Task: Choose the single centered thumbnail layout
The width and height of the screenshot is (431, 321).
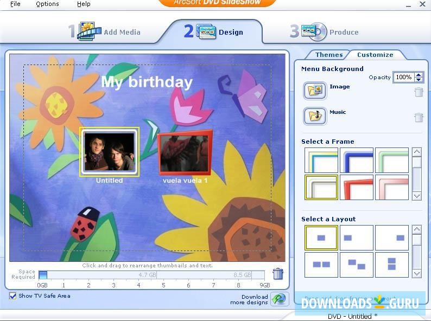Action: (x=321, y=238)
